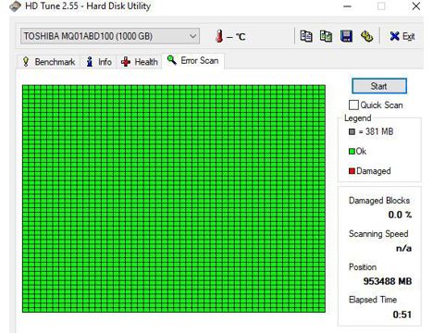Click the copy text to clipboard icon

coord(306,36)
